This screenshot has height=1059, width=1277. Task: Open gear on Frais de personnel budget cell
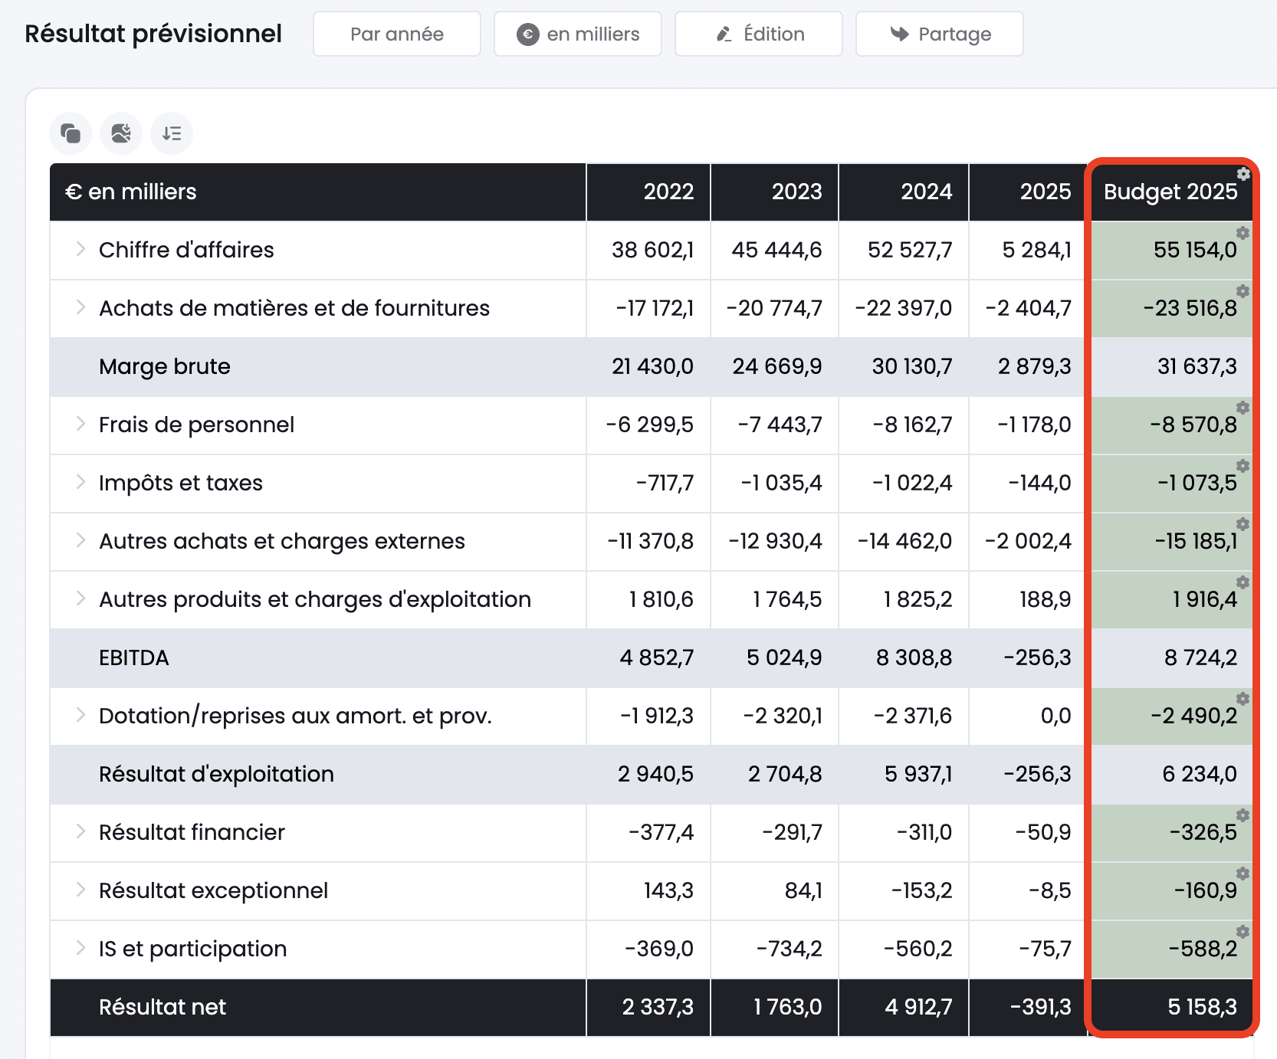tap(1243, 408)
